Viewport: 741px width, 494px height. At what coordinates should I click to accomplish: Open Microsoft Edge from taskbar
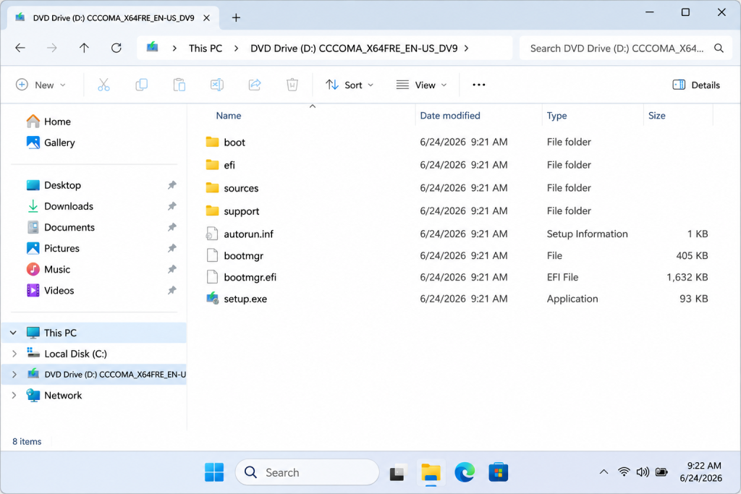(465, 472)
